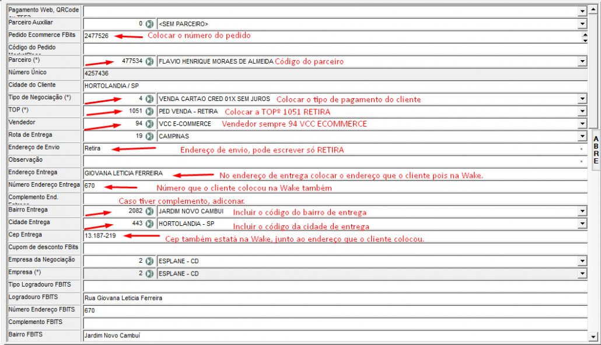Screen dimensions: 601x345
Task: Click the lookup icon next to Parceiro 477534
Action: pyautogui.click(x=149, y=61)
